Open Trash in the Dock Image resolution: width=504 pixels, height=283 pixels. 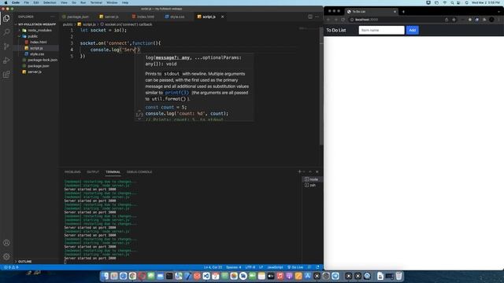(x=399, y=276)
